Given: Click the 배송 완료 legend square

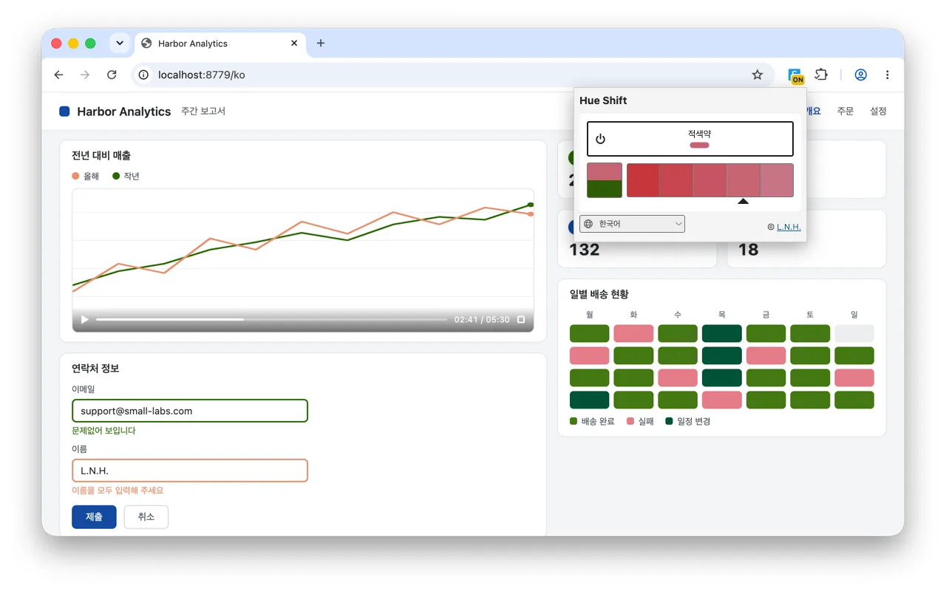Looking at the screenshot, I should click(574, 421).
